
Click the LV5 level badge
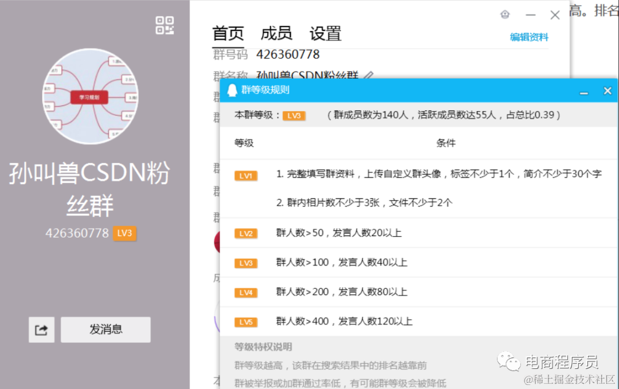click(246, 323)
